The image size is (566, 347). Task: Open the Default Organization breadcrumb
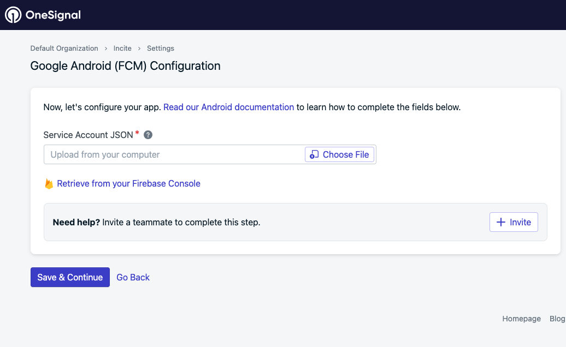pyautogui.click(x=64, y=49)
